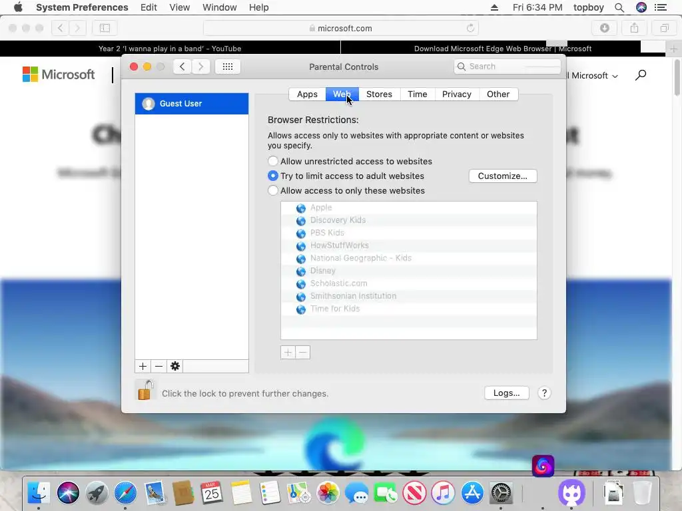Open Reminders app in dock
Viewport: 682px width, 511px height.
tap(270, 493)
